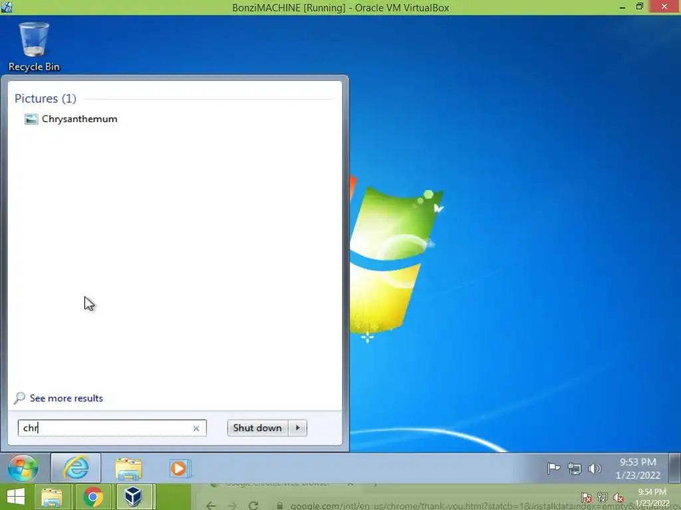Switch to Google Chrome on the host taskbar
The width and height of the screenshot is (681, 510).
tap(93, 497)
